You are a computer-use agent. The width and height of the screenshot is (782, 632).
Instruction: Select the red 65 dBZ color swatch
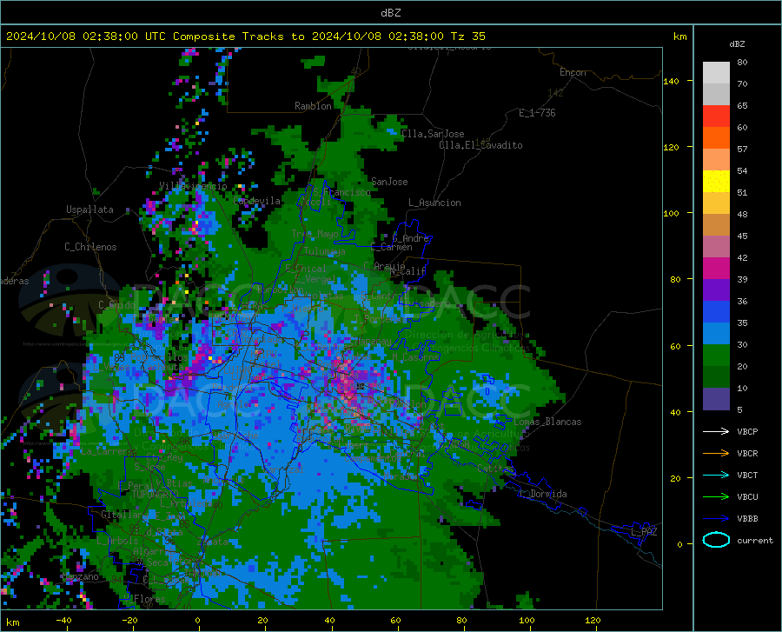point(716,116)
